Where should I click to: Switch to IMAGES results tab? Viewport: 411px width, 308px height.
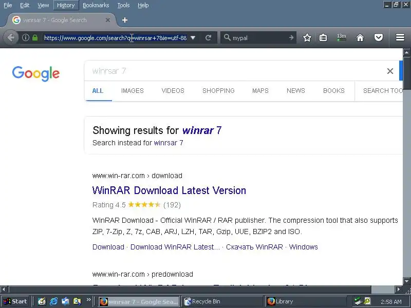(133, 91)
